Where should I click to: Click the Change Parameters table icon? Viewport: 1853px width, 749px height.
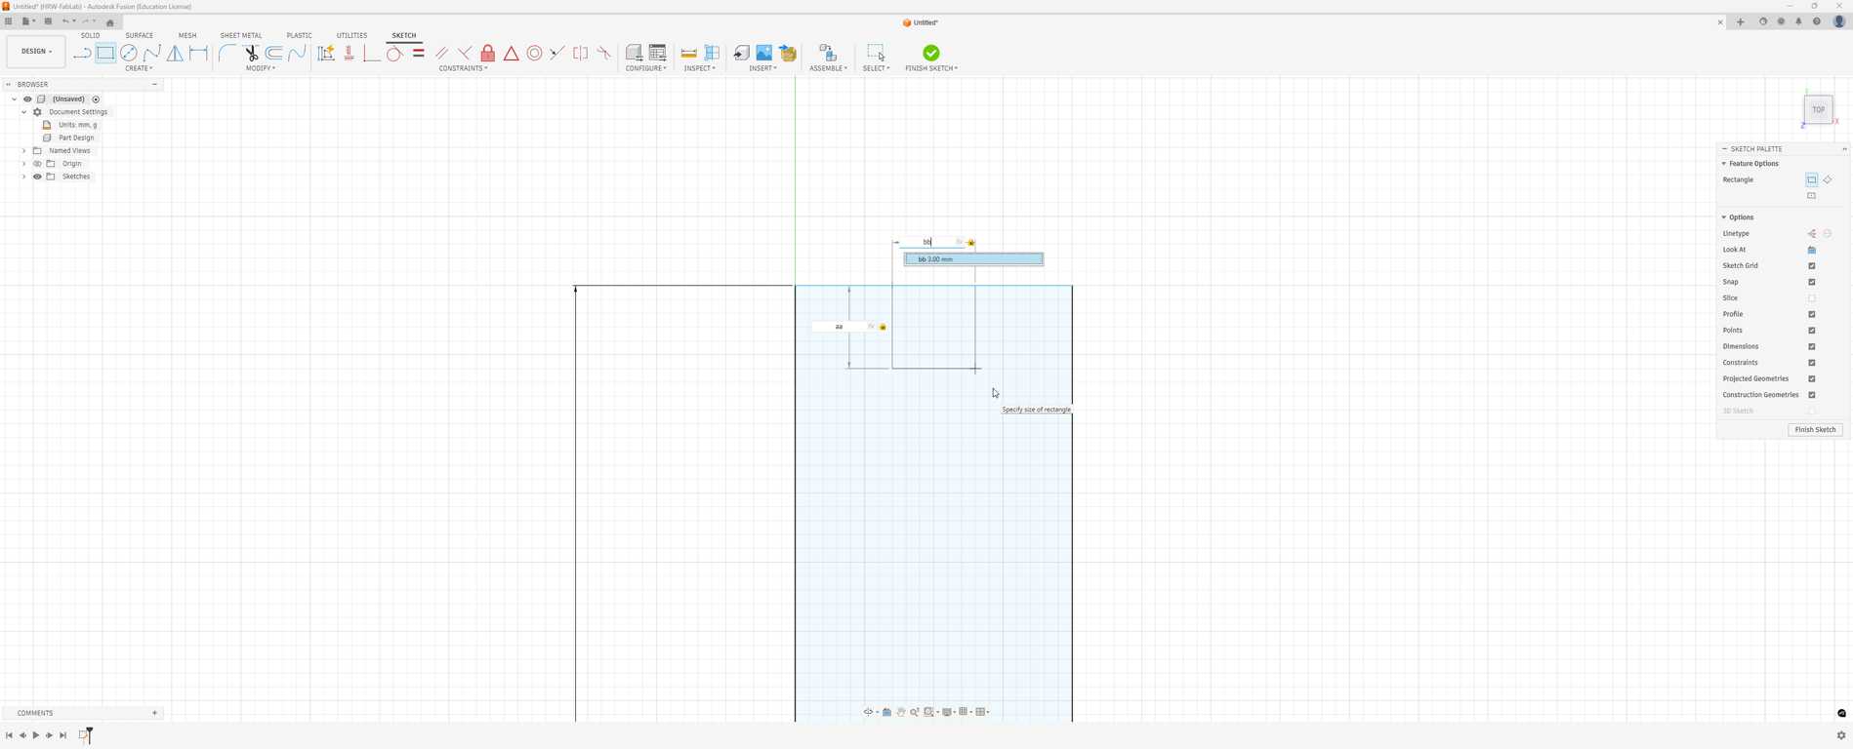click(x=658, y=53)
